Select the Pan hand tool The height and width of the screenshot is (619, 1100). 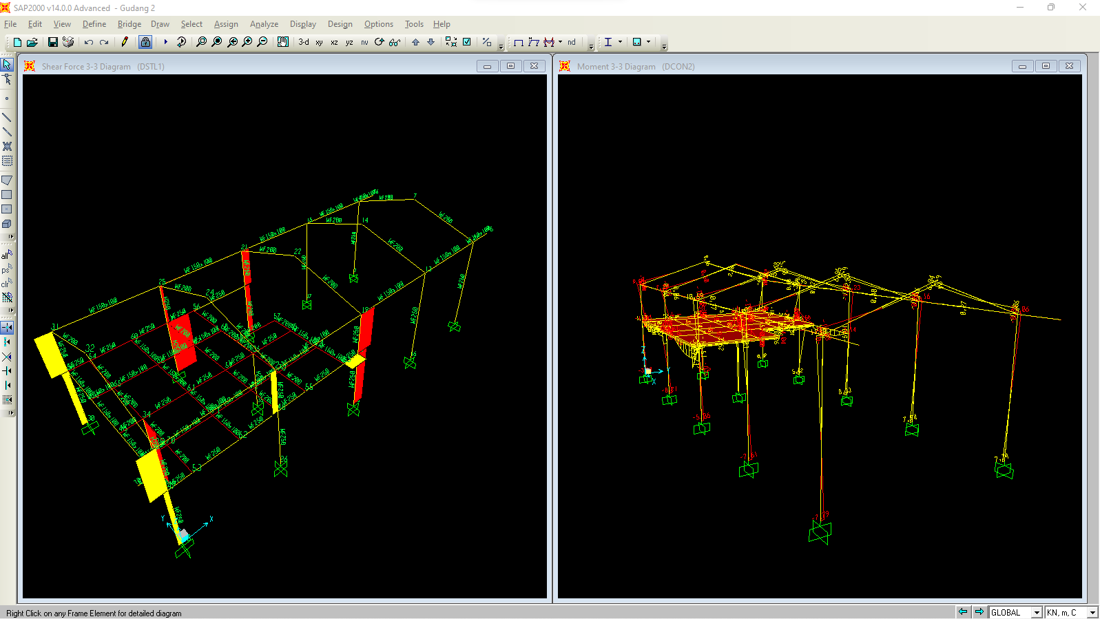coord(282,42)
